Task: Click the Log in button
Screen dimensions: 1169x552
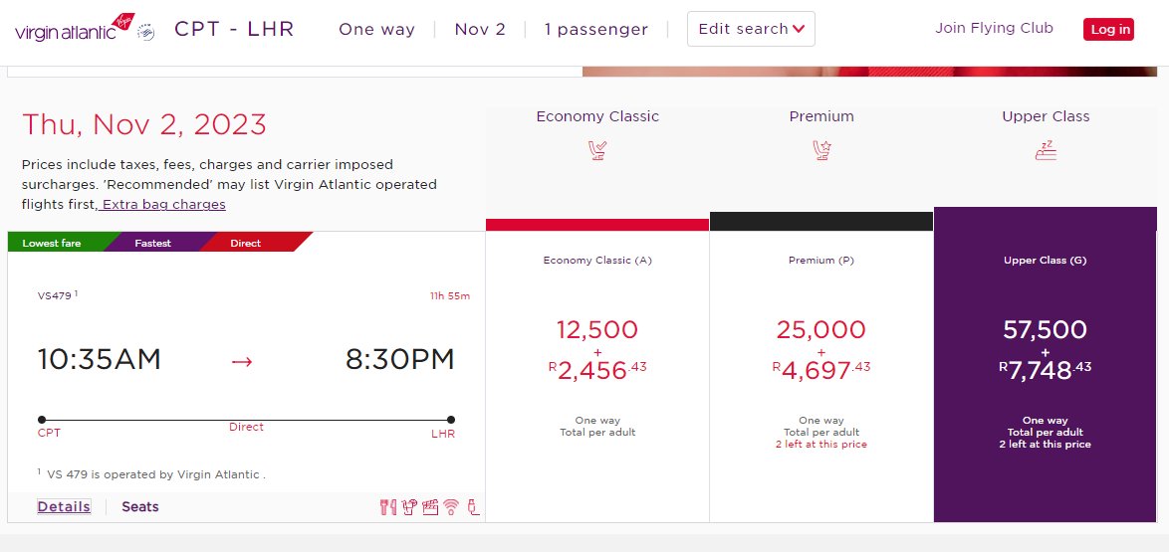Action: [x=1108, y=30]
